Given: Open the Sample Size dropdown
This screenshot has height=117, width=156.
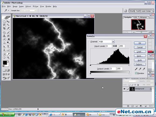Looking at the screenshot, I should (x=36, y=10).
